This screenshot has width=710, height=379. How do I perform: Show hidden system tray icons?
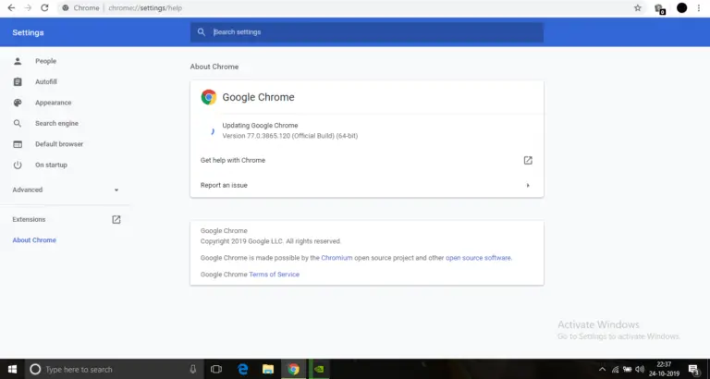602,370
